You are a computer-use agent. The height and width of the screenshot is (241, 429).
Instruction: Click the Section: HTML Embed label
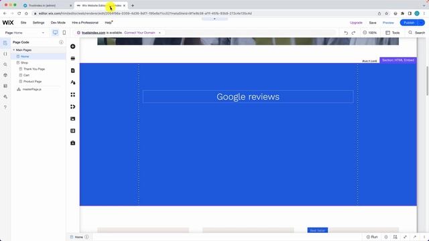point(397,60)
